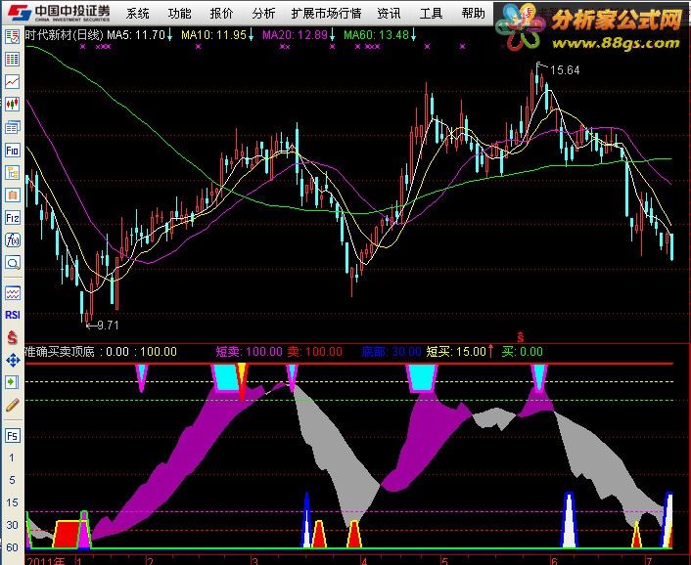Click the month 3 marker on time axis
This screenshot has height=565, width=691.
click(254, 561)
